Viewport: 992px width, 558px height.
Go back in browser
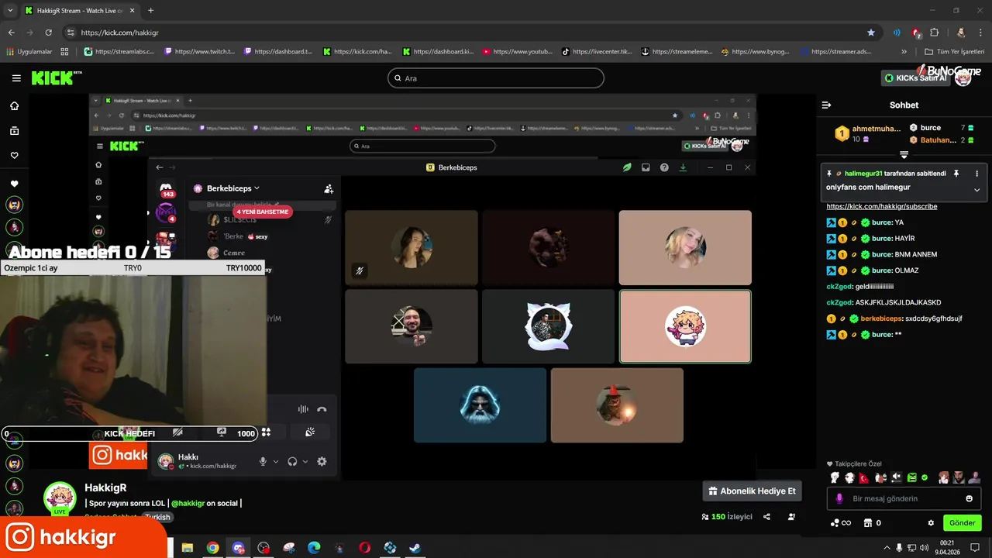tap(11, 33)
